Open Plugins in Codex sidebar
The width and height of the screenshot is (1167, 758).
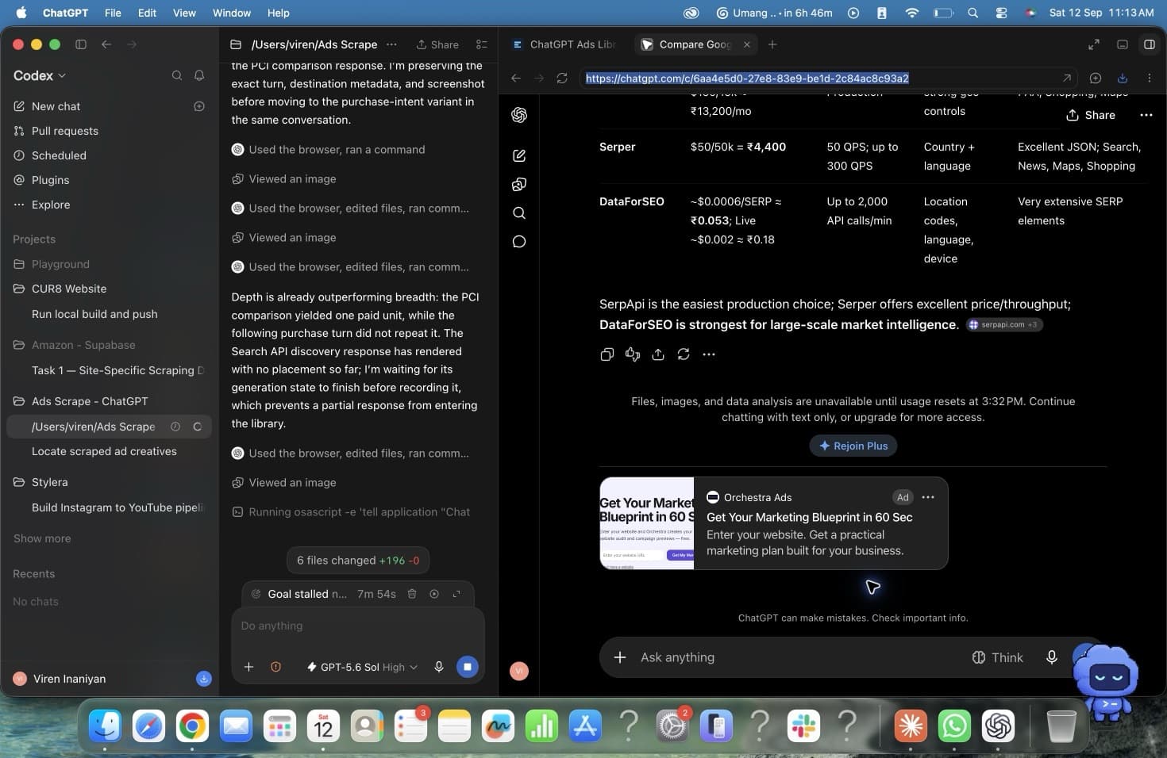[51, 180]
